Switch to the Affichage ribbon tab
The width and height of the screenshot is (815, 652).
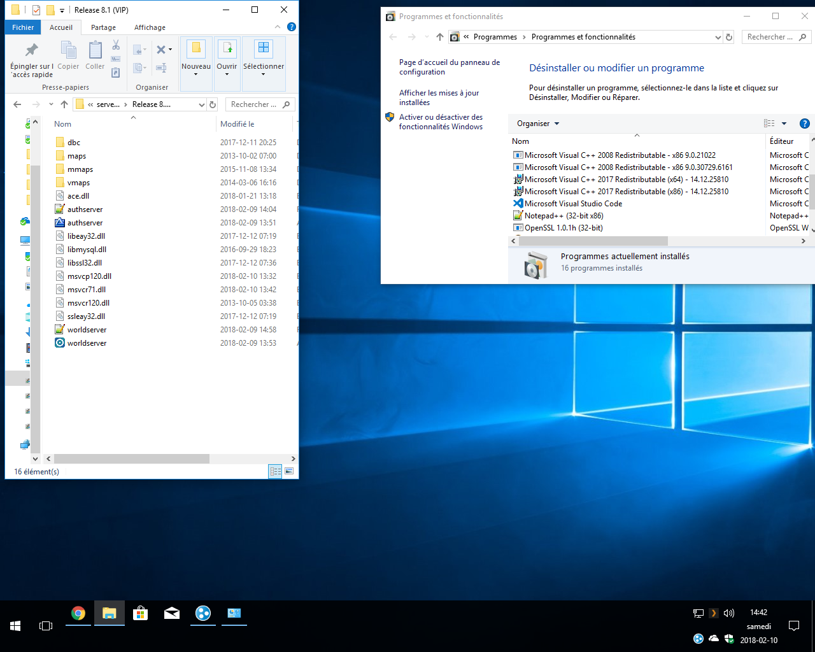pos(150,27)
